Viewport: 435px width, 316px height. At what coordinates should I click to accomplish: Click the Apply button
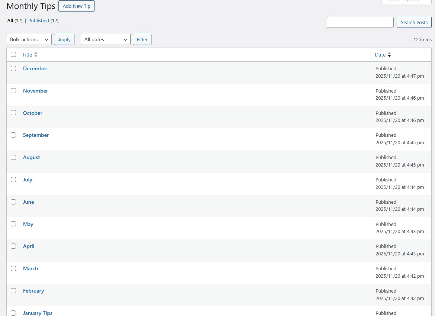coord(64,39)
